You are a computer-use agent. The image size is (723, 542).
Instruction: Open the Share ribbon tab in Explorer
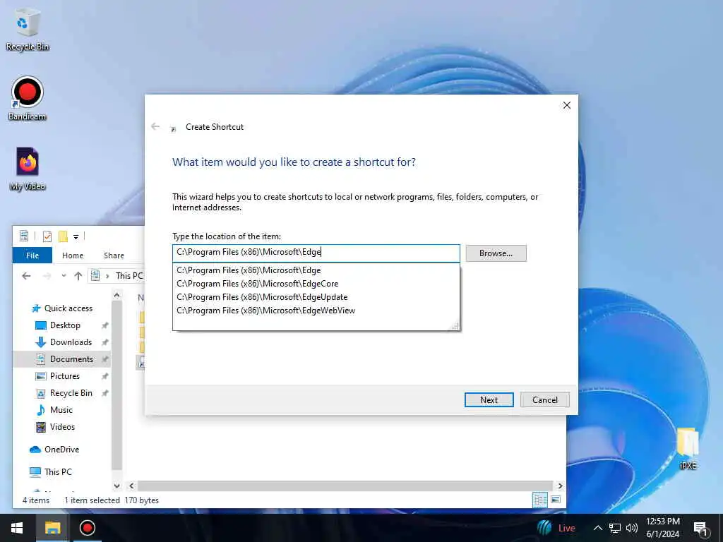114,255
